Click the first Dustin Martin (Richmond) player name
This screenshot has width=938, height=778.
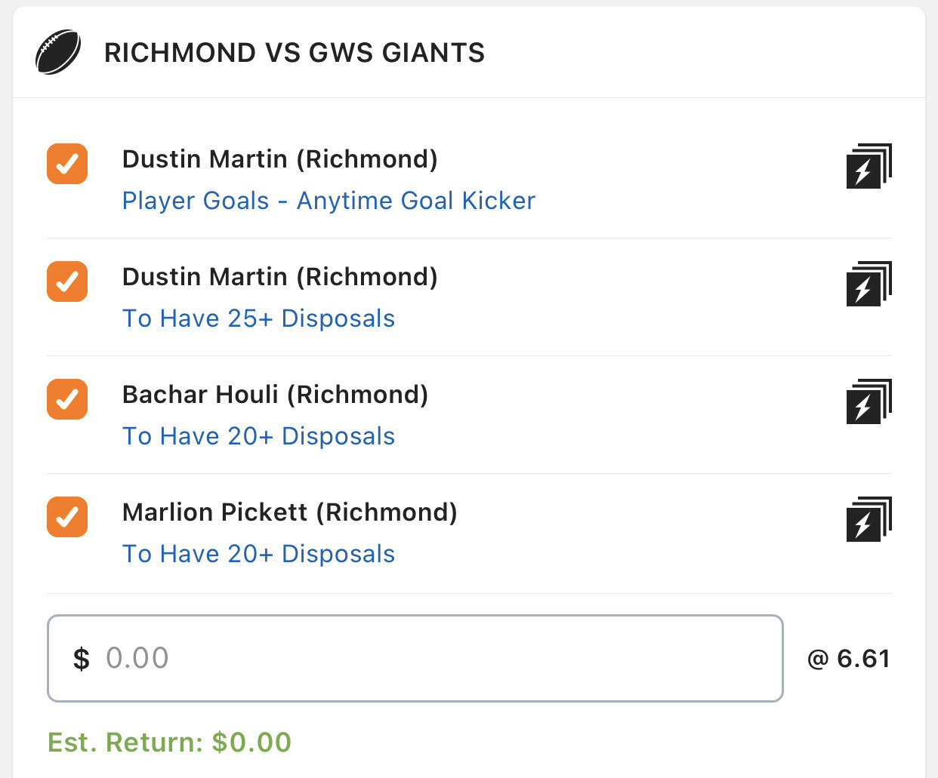point(279,159)
